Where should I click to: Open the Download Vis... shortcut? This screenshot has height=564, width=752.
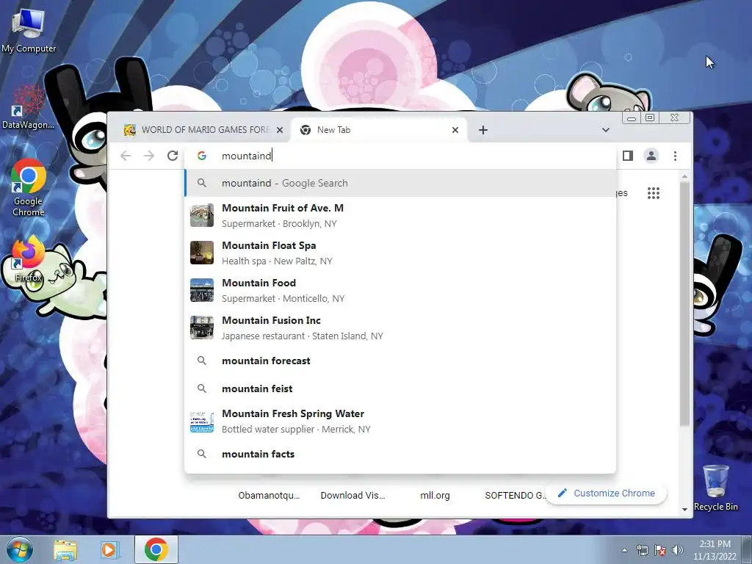(x=352, y=496)
